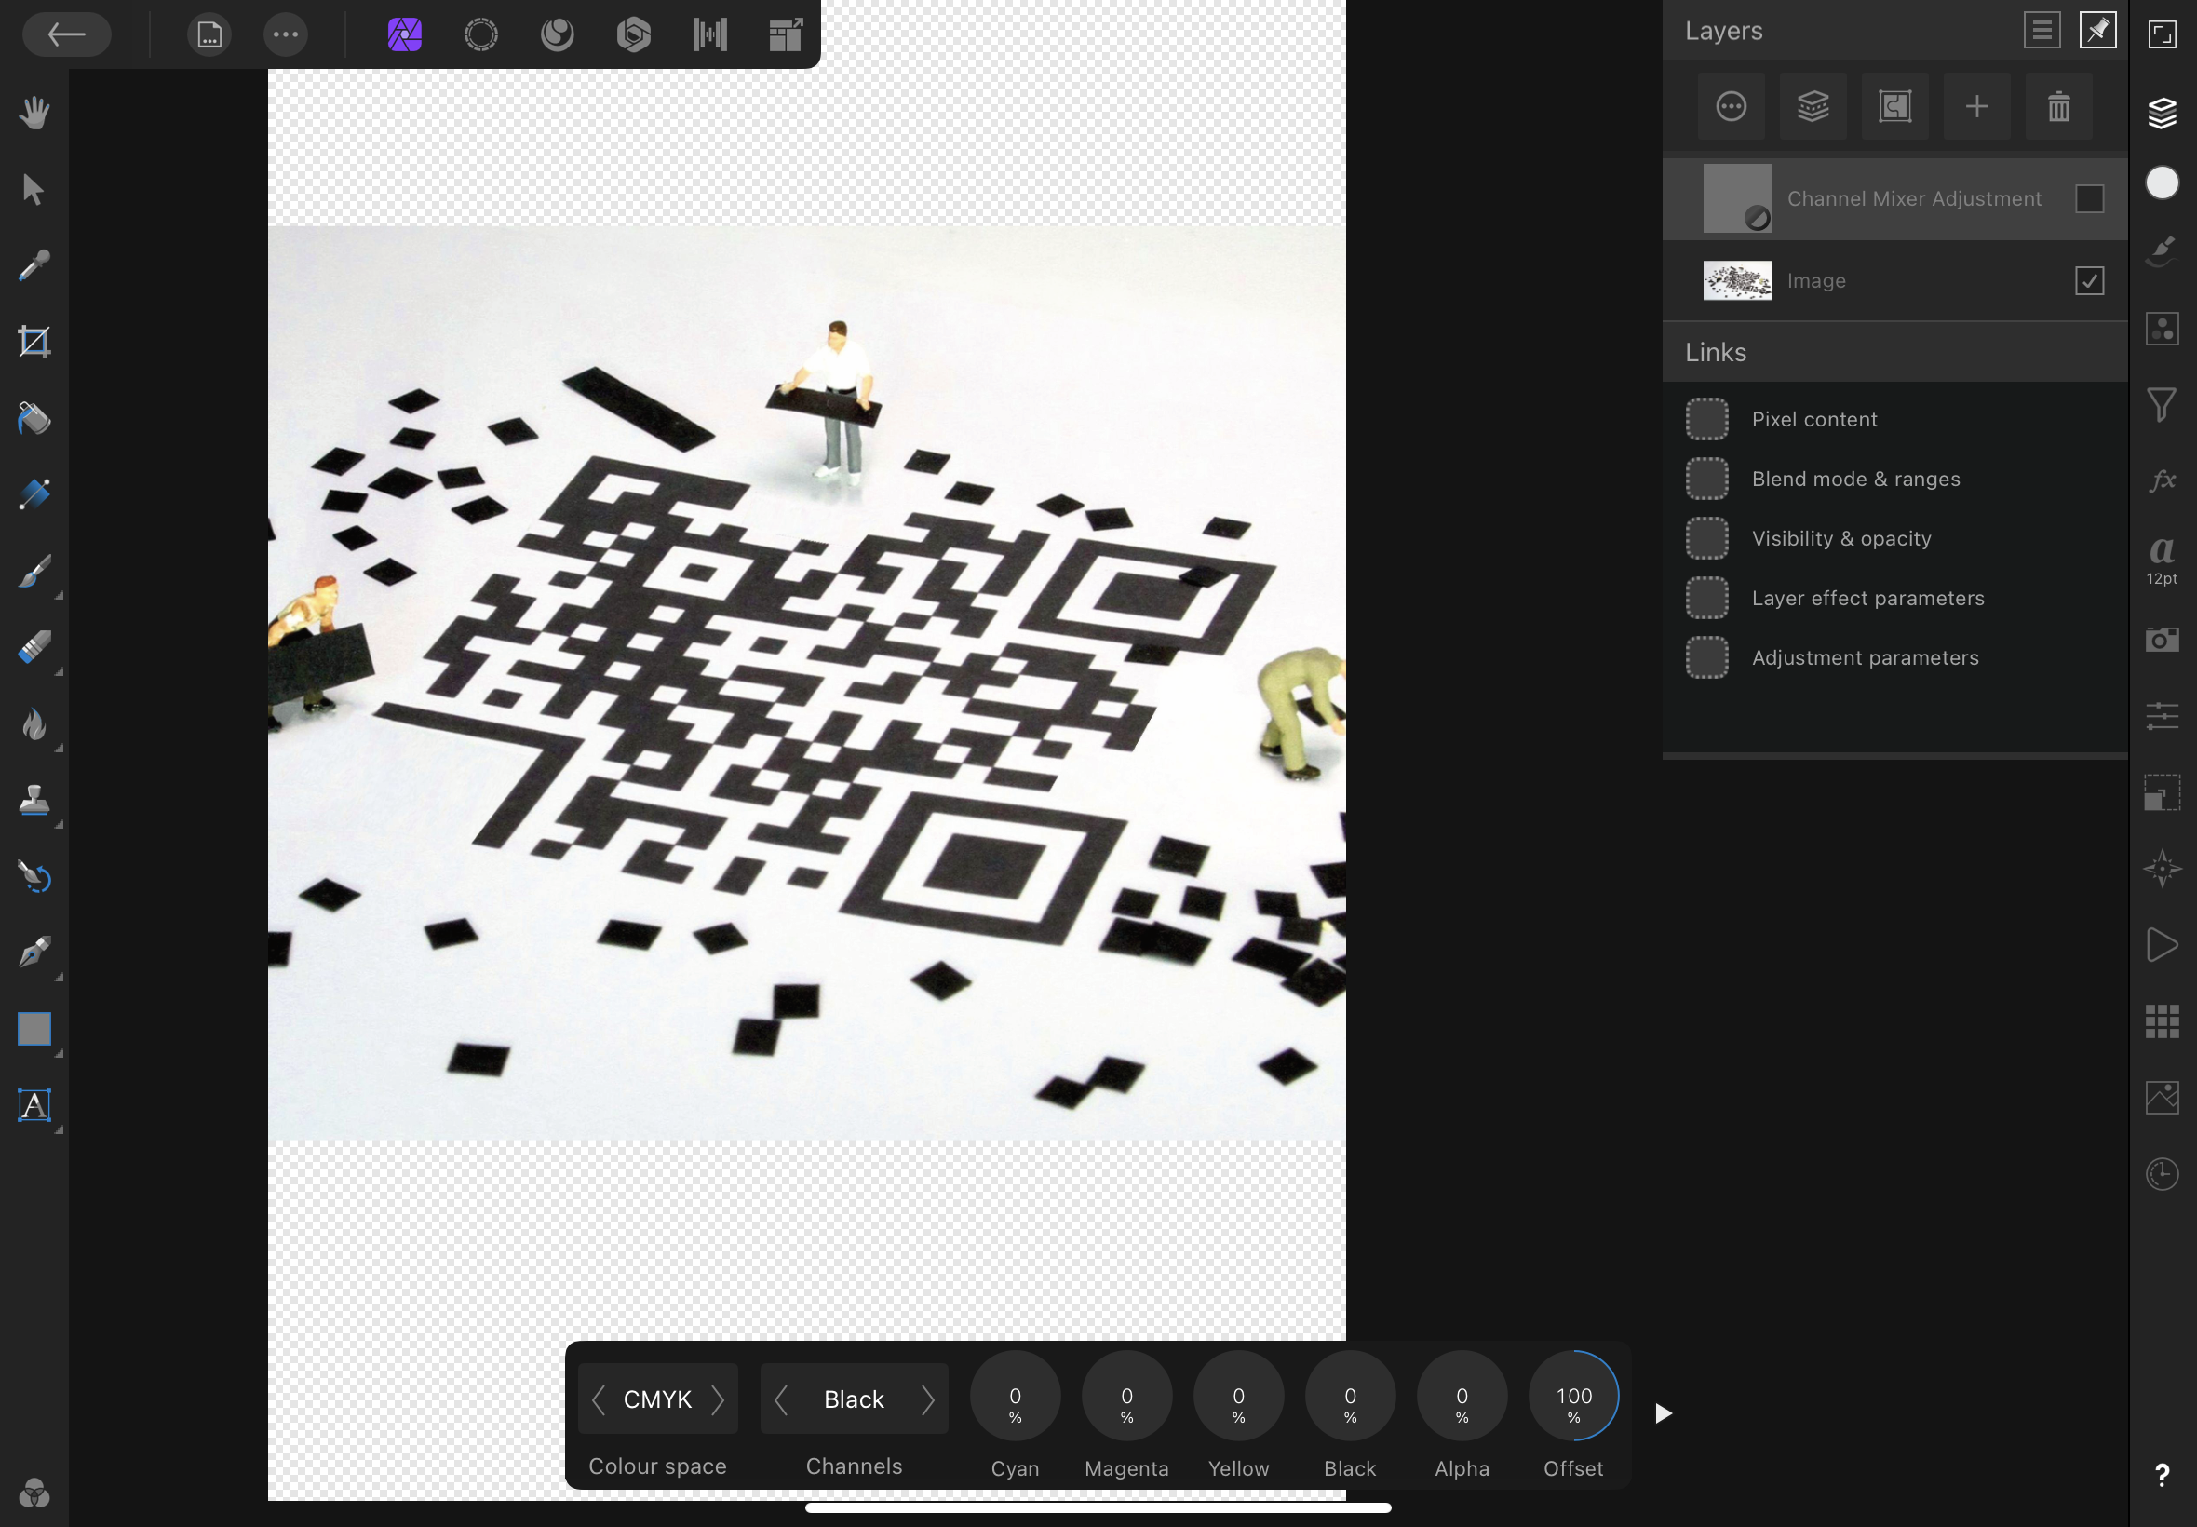Toggle the Visibility & opacity link
The height and width of the screenshot is (1527, 2197).
click(1707, 537)
